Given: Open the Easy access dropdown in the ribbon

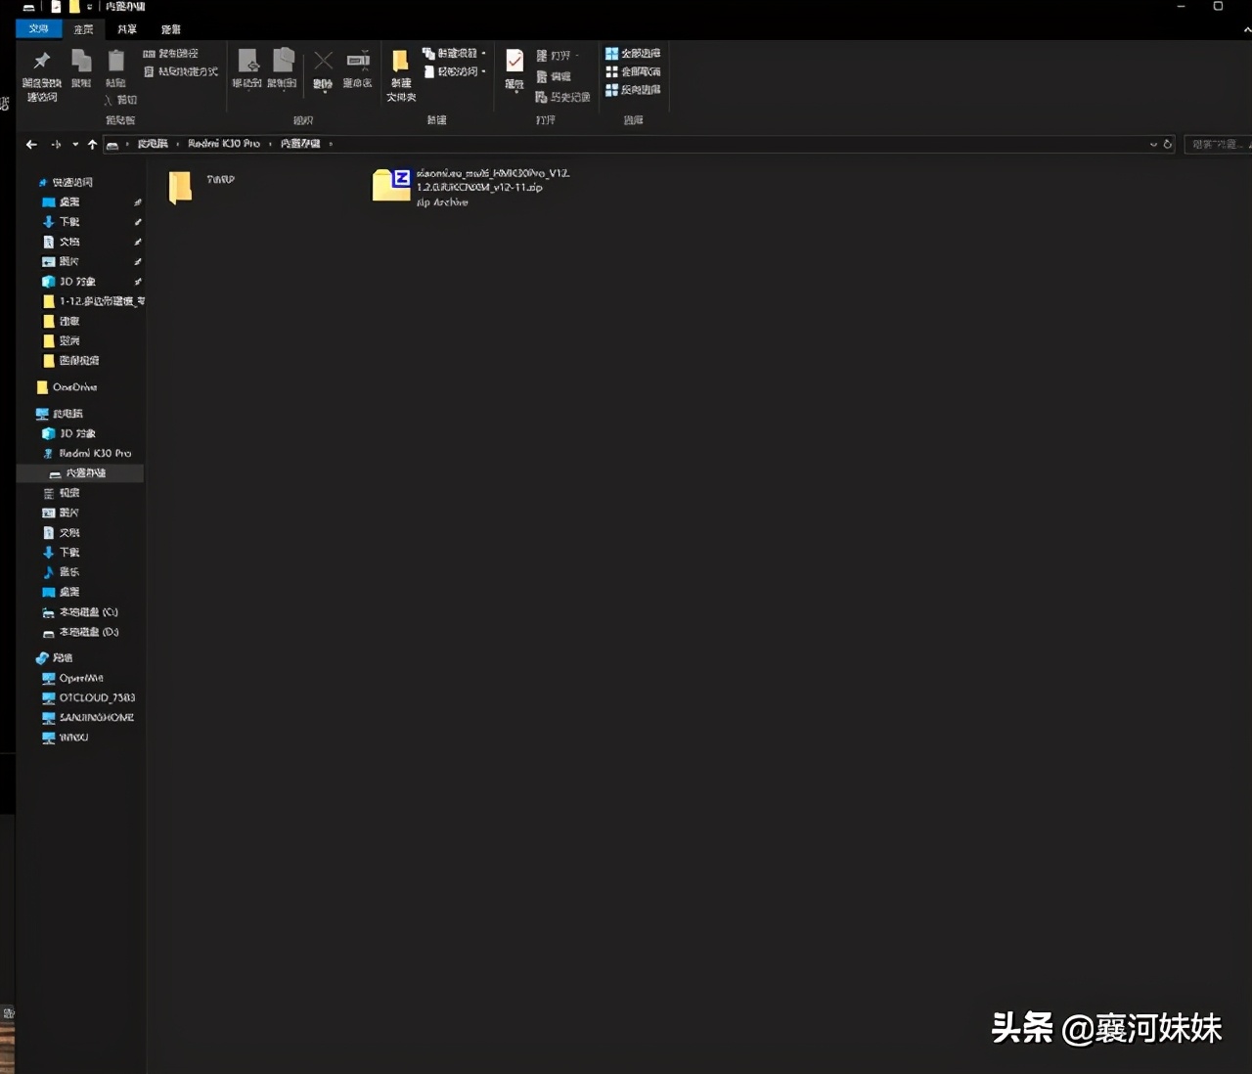Looking at the screenshot, I should click(455, 71).
